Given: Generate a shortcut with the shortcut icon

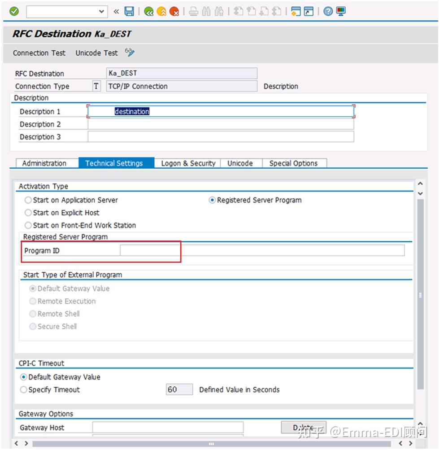Looking at the screenshot, I should click(309, 12).
